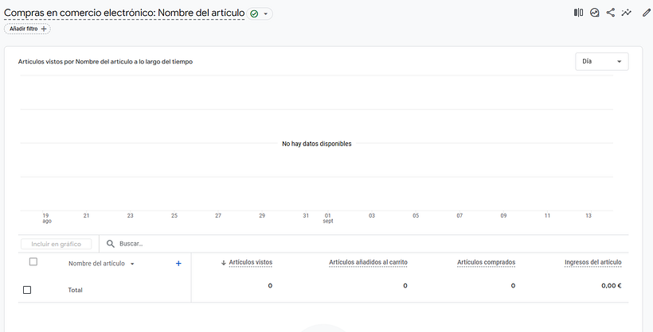This screenshot has width=653, height=332.
Task: Sort by Artículos añadidos al carrito column
Action: pos(368,262)
